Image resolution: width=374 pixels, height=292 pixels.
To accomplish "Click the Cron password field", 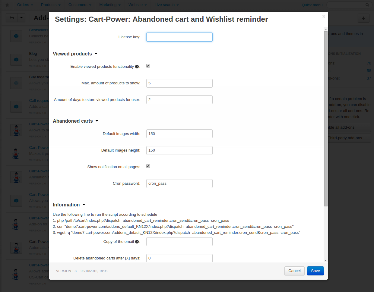I will click(x=179, y=184).
